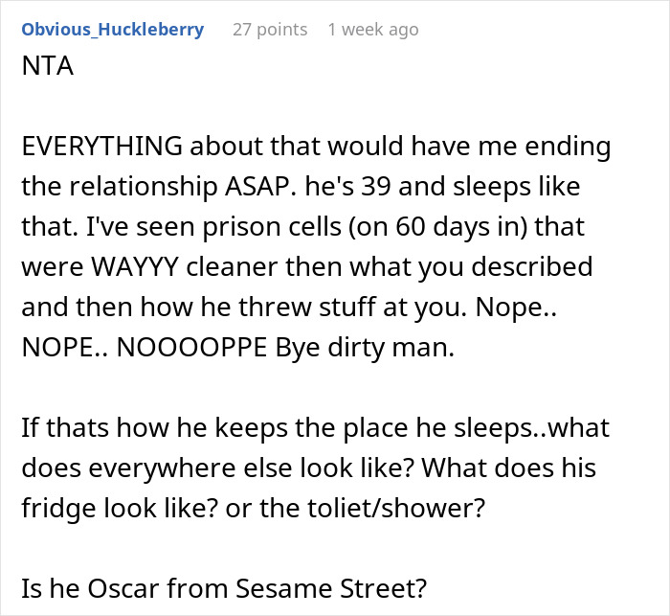This screenshot has width=670, height=616.
Task: Open the '1 week ago' timestamp permalink
Action: coord(372,29)
